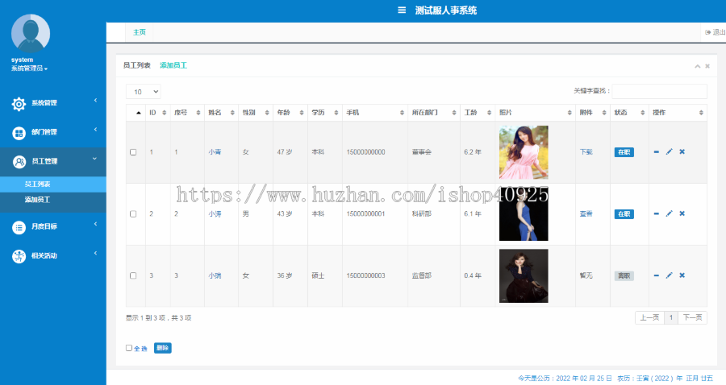Viewport: 726px width, 385px height.
Task: Open the 添加员工 panel tab
Action: coord(173,65)
